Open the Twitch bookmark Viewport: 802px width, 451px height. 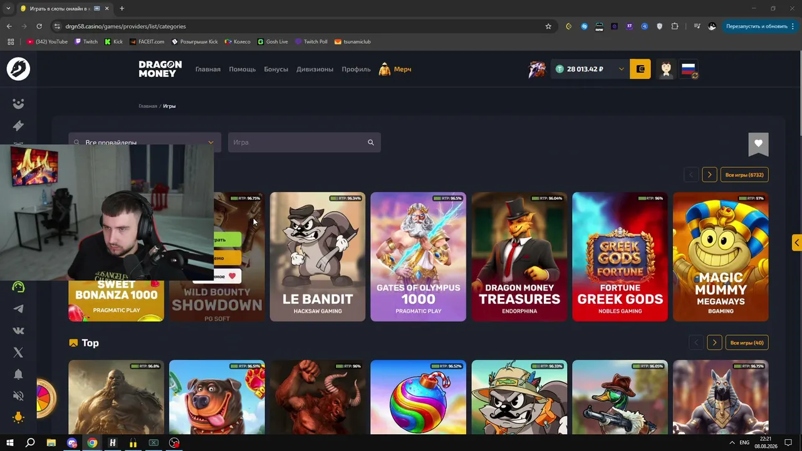tap(86, 42)
